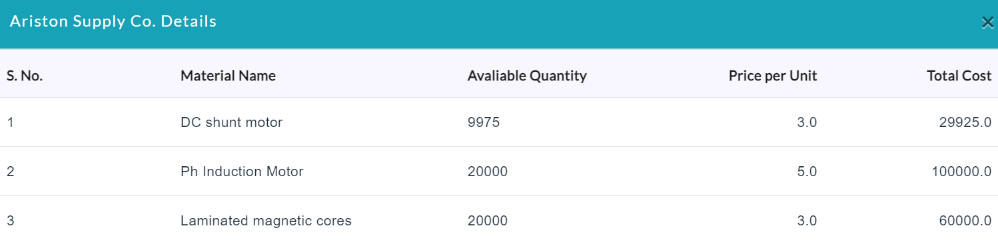998x242 pixels.
Task: Click the Material Name column header
Action: [x=228, y=76]
